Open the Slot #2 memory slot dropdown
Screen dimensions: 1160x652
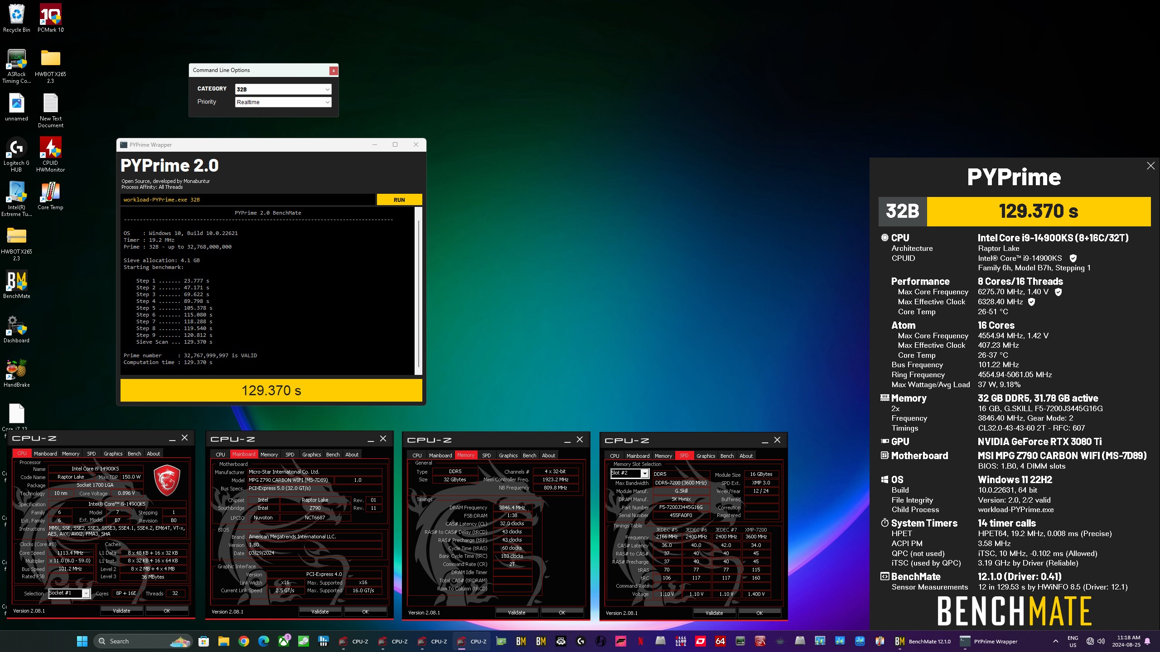click(629, 473)
